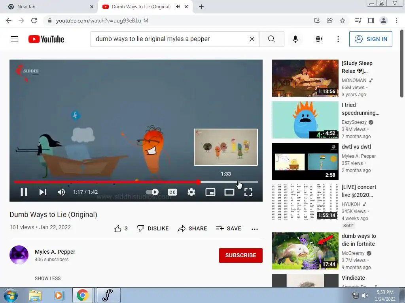Open 'dumb ways to die in fortnite' thumbnail
The image size is (405, 303).
[x=305, y=251]
